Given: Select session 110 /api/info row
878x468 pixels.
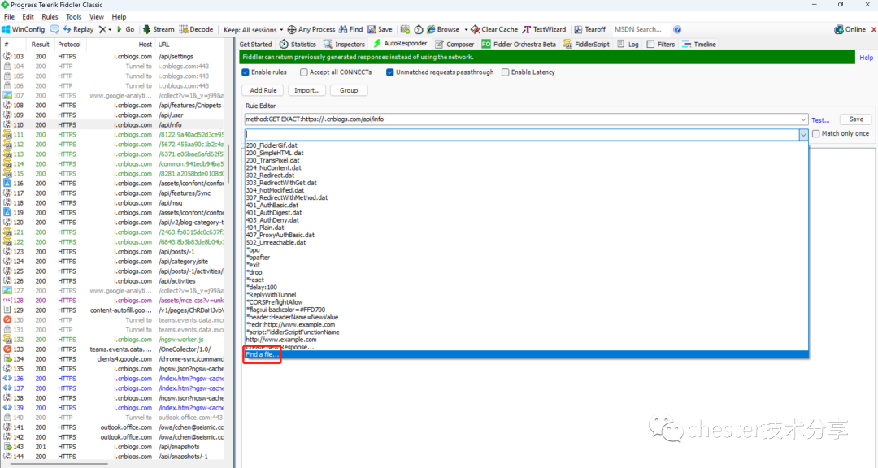Looking at the screenshot, I should [x=112, y=125].
